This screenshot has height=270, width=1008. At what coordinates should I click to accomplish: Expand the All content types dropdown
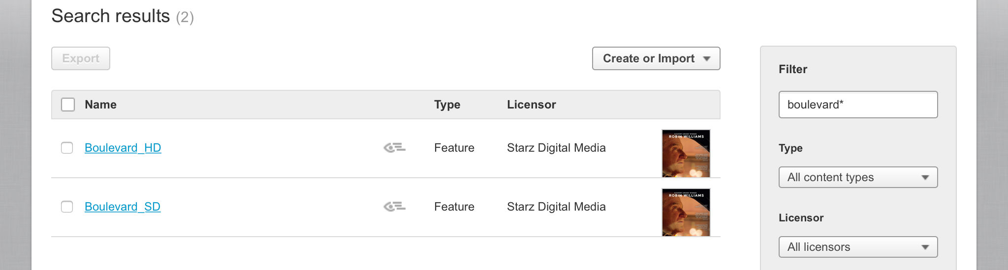tap(857, 177)
